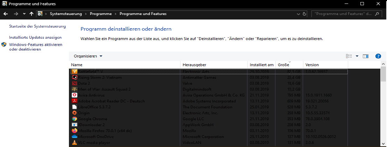
Task: Click the Dota 2 program icon
Action: pos(74,83)
